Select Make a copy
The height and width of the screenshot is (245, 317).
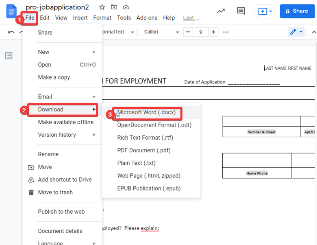click(62, 77)
